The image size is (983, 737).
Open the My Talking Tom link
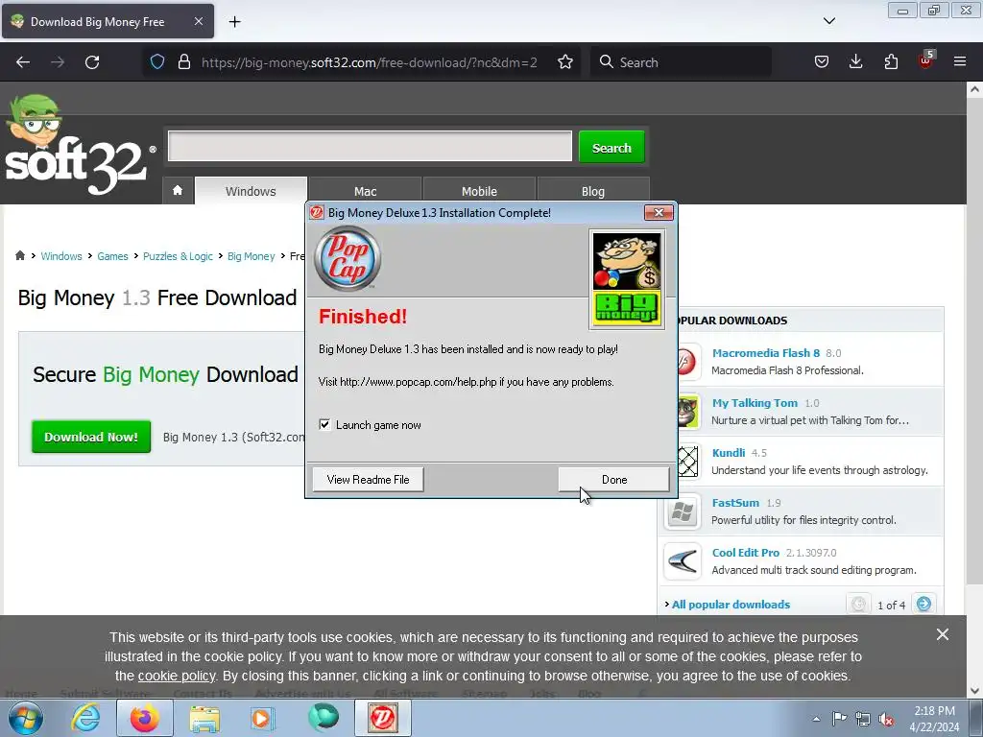pyautogui.click(x=755, y=403)
